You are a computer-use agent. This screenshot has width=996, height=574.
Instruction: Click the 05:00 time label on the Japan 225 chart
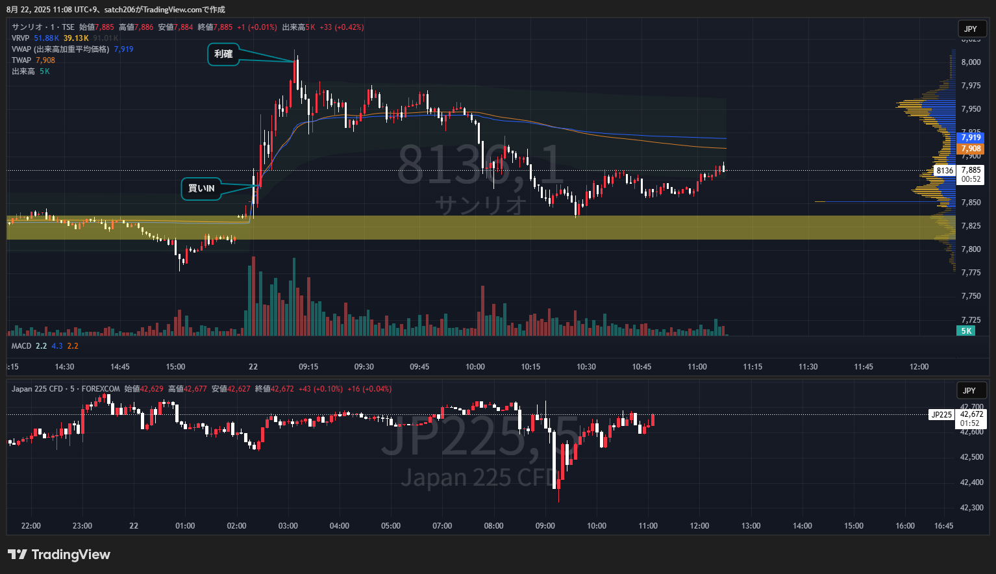pos(391,526)
